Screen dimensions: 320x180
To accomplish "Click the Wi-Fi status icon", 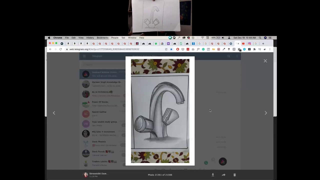I will [x=202, y=38].
